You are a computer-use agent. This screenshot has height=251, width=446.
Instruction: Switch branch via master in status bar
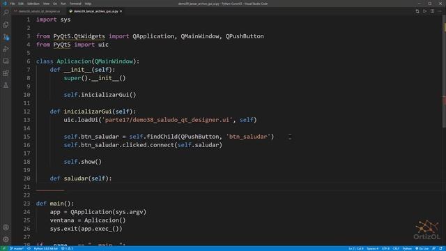coord(17,248)
